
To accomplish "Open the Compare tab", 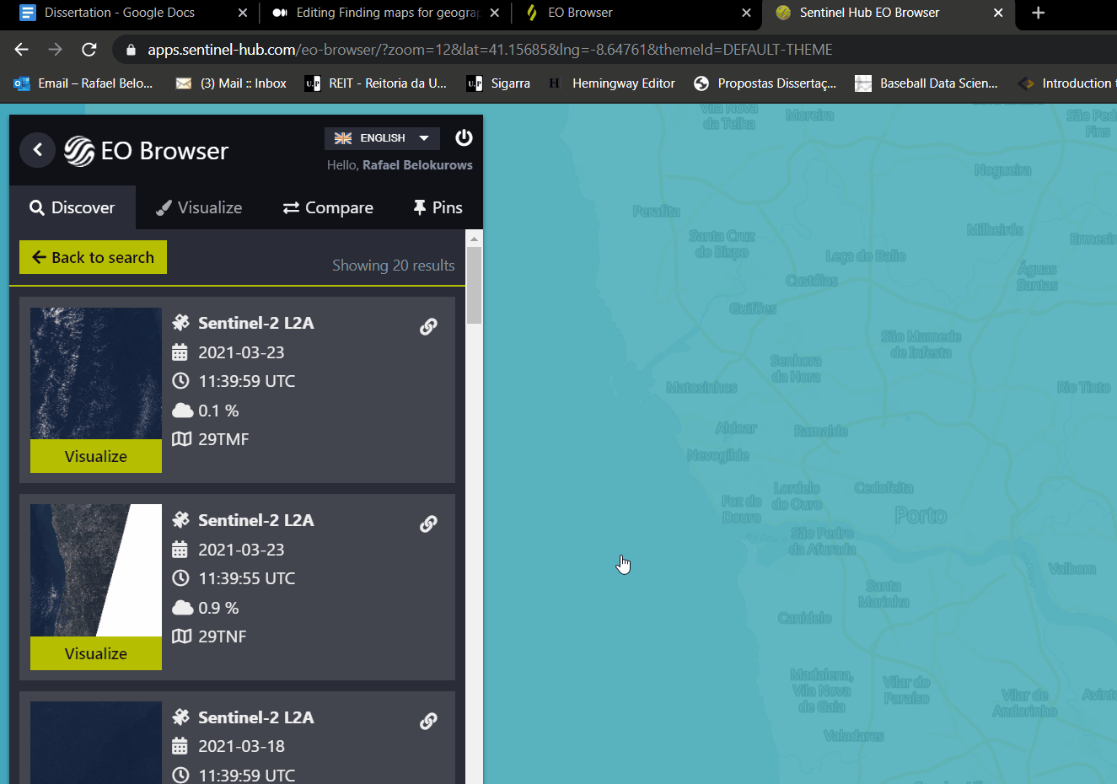I will 328,207.
